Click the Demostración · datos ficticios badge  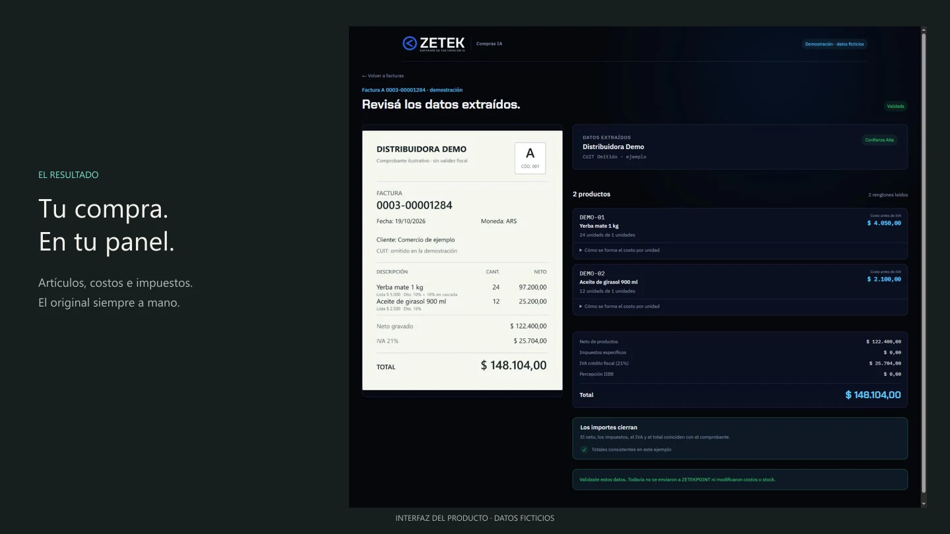coord(835,44)
